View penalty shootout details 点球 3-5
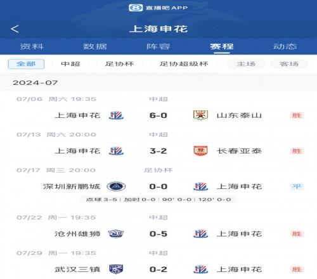Viewport: 317px width, 279px height. click(101, 200)
